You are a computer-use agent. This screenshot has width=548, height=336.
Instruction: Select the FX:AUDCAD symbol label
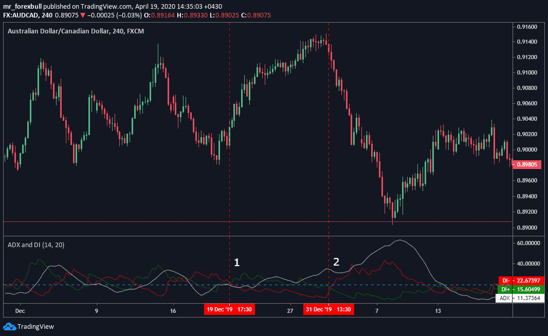point(20,15)
